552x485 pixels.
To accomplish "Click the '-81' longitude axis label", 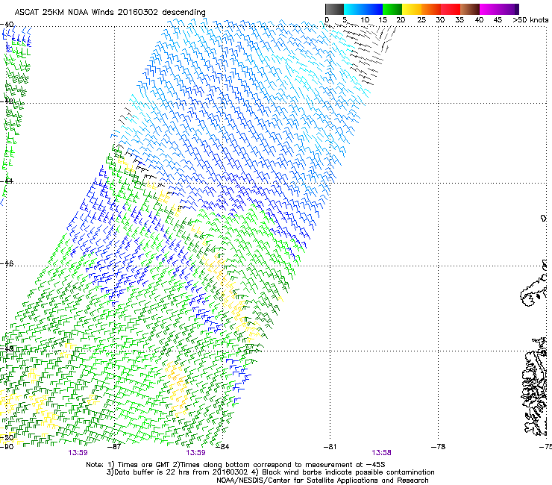I will click(x=330, y=447).
